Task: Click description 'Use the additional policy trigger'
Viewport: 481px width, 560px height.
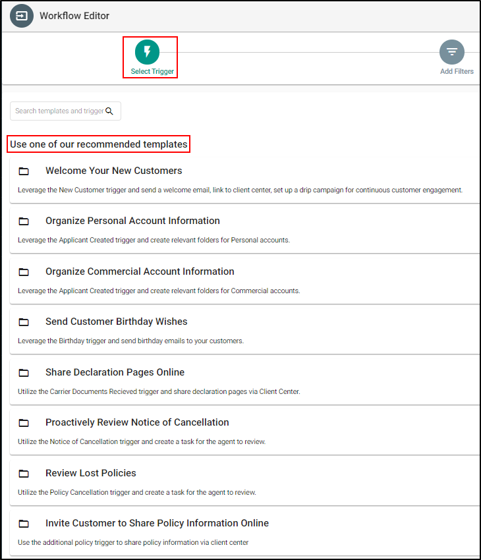Action: click(133, 542)
